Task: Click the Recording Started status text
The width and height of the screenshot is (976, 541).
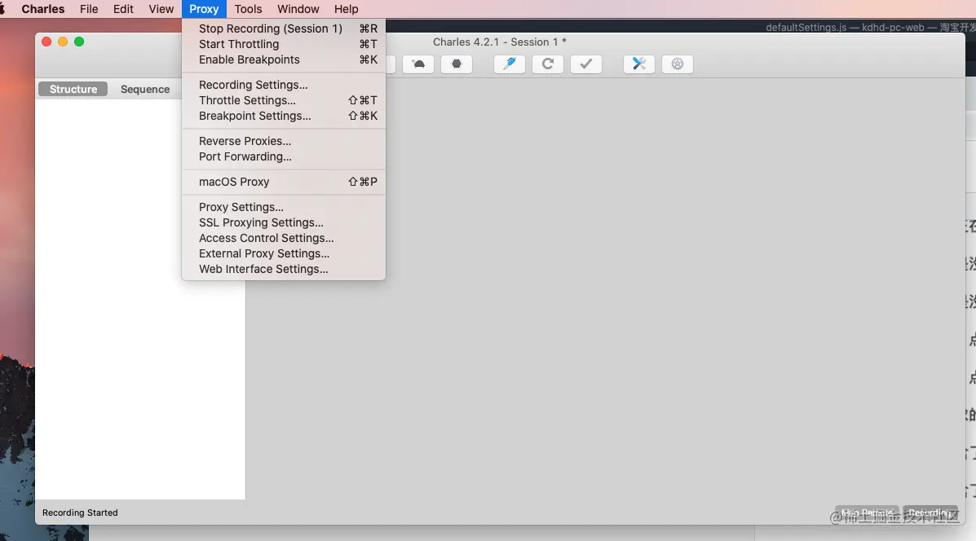Action: 80,512
